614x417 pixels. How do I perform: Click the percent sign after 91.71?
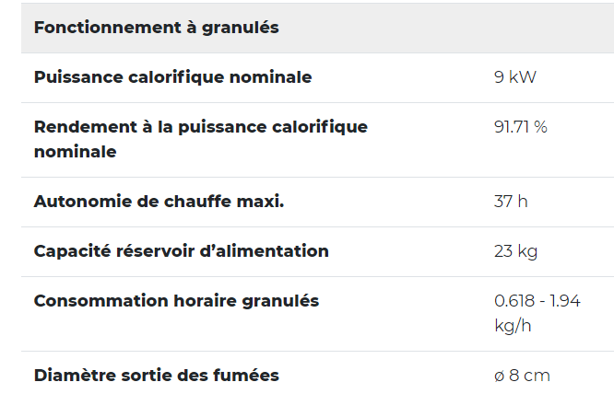coord(540,127)
